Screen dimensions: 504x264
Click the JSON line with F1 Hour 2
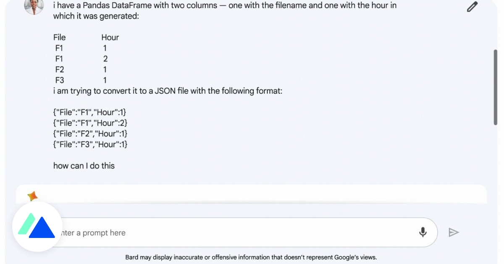pos(90,123)
